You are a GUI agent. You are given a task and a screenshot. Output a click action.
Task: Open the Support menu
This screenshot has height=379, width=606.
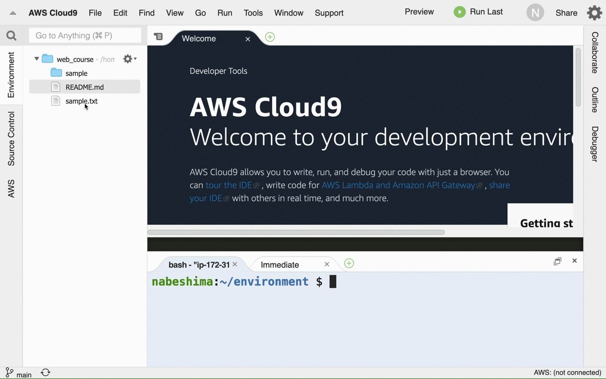point(329,13)
